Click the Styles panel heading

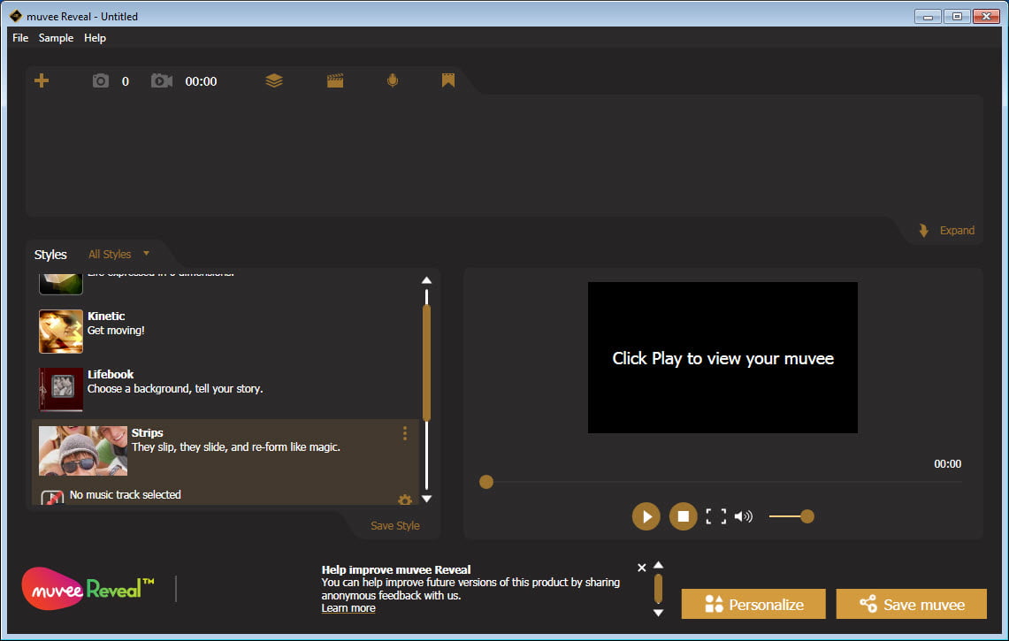coord(50,255)
